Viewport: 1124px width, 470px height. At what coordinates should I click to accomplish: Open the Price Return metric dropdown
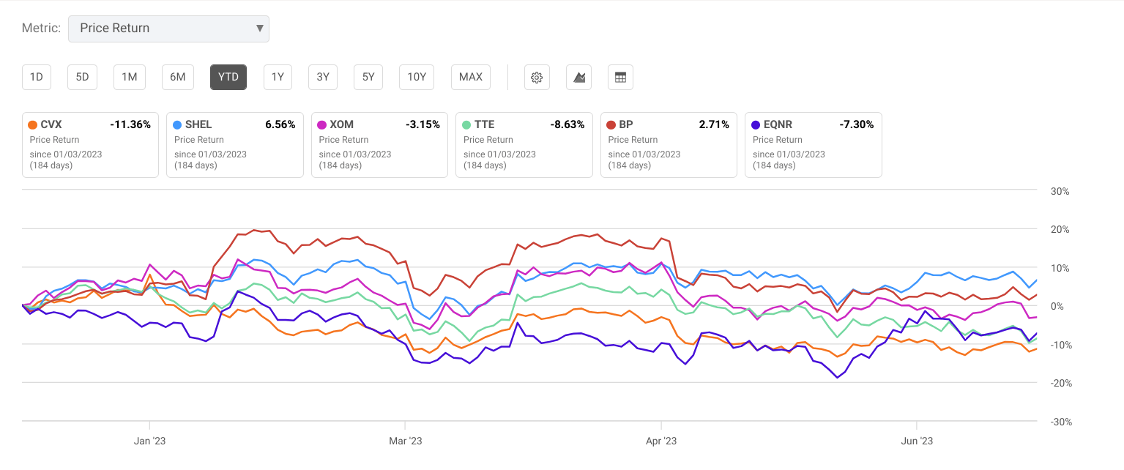(168, 29)
